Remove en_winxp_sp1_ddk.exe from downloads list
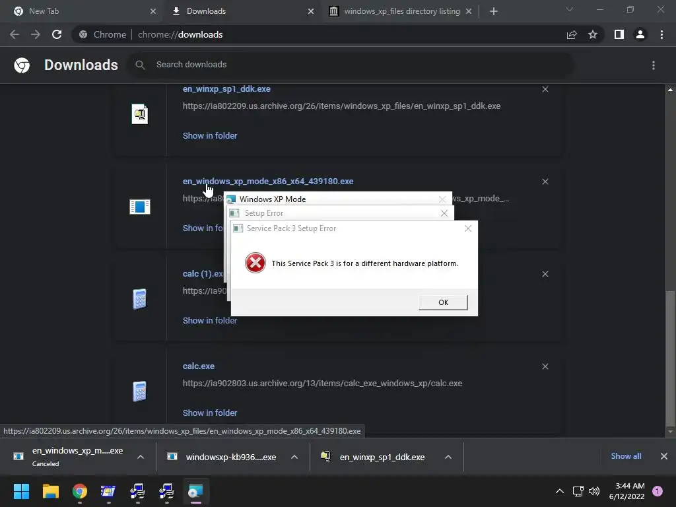This screenshot has height=507, width=676. point(545,89)
